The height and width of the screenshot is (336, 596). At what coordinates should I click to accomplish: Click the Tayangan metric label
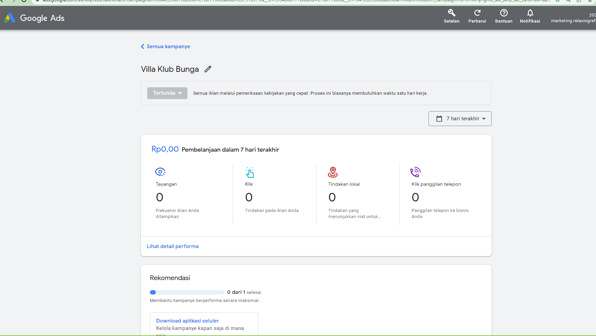pos(166,184)
